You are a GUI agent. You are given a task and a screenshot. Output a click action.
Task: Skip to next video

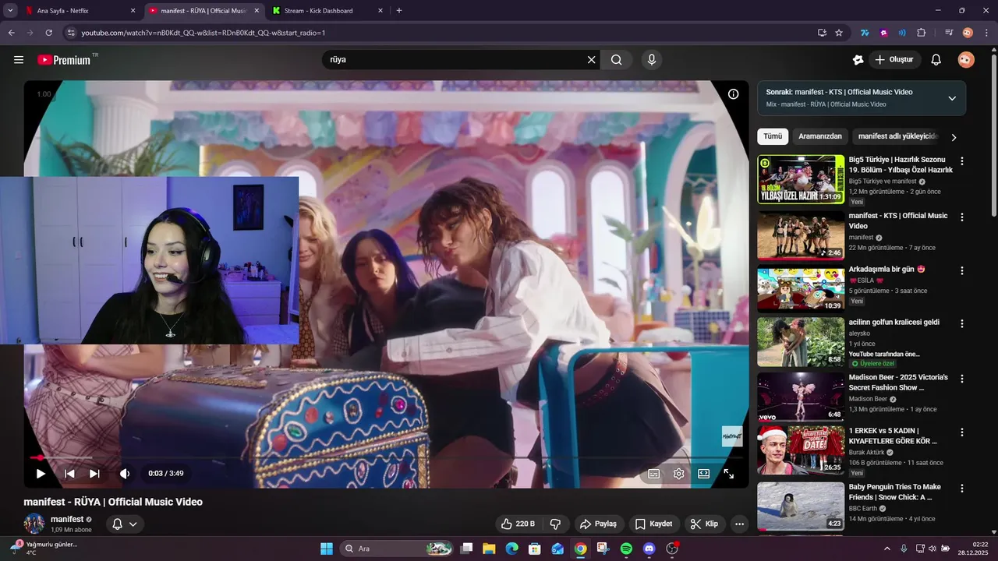94,474
